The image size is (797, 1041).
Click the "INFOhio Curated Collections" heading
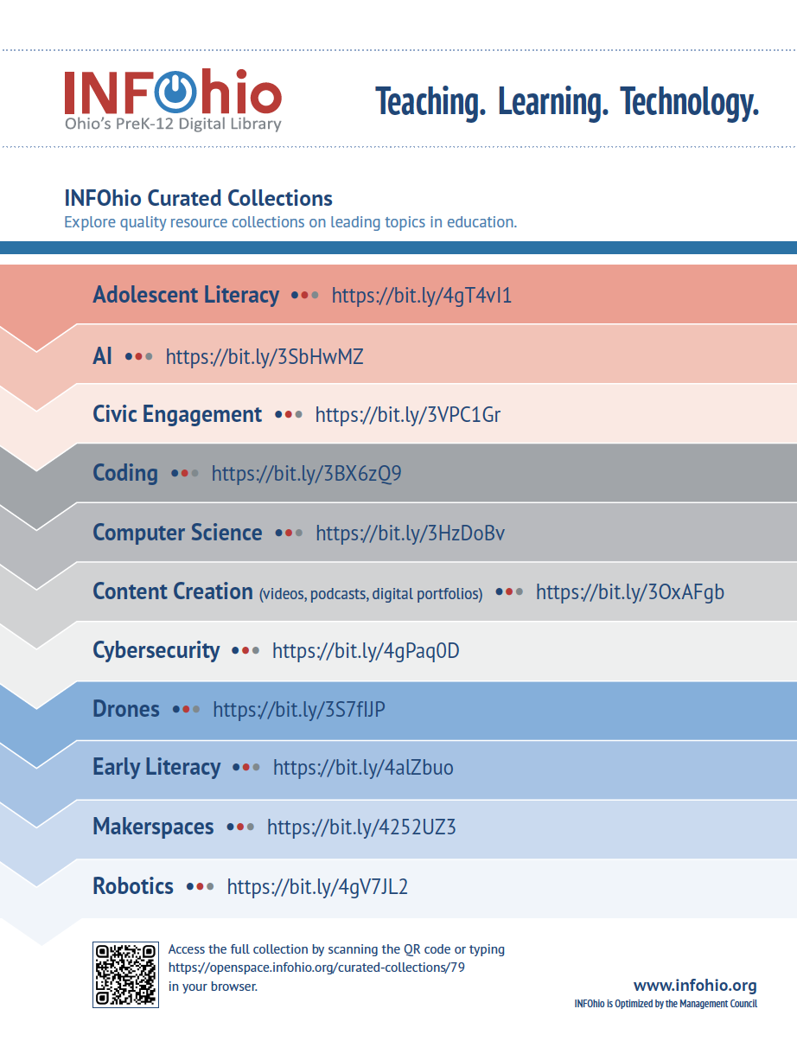pyautogui.click(x=198, y=198)
